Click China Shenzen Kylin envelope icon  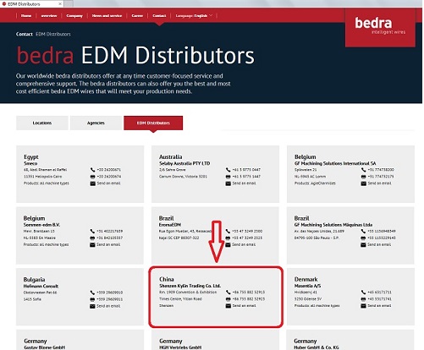(x=229, y=306)
